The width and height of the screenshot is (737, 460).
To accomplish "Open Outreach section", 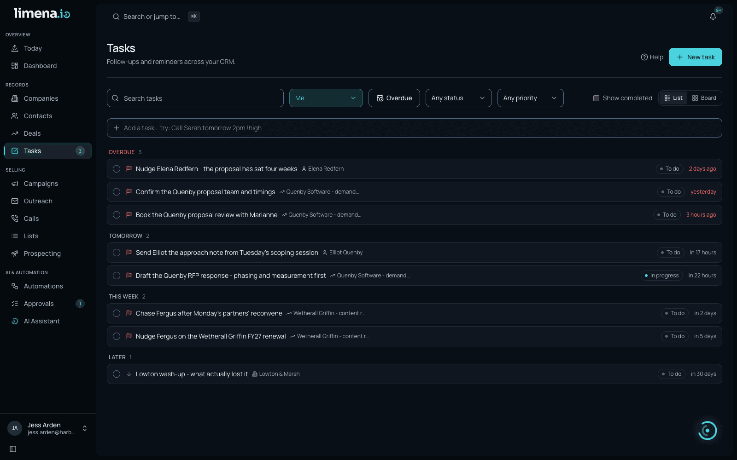I will point(48,201).
